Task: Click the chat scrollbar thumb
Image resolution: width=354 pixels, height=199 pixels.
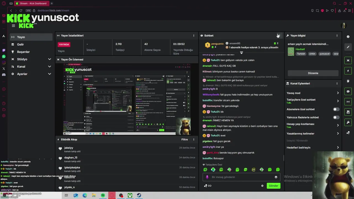Action: pos(284,158)
